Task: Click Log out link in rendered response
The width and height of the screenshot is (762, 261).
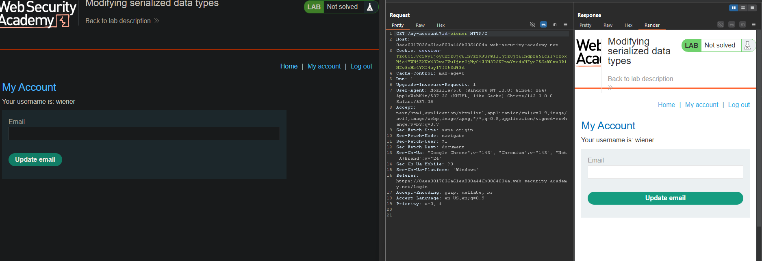Action: point(739,105)
